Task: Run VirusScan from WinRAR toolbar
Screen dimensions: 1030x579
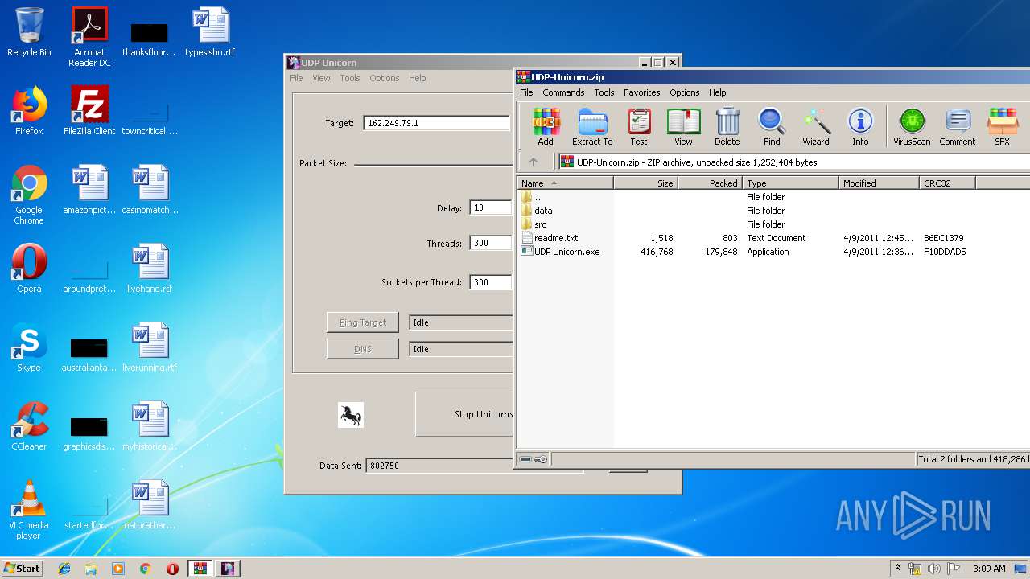Action: 912,127
